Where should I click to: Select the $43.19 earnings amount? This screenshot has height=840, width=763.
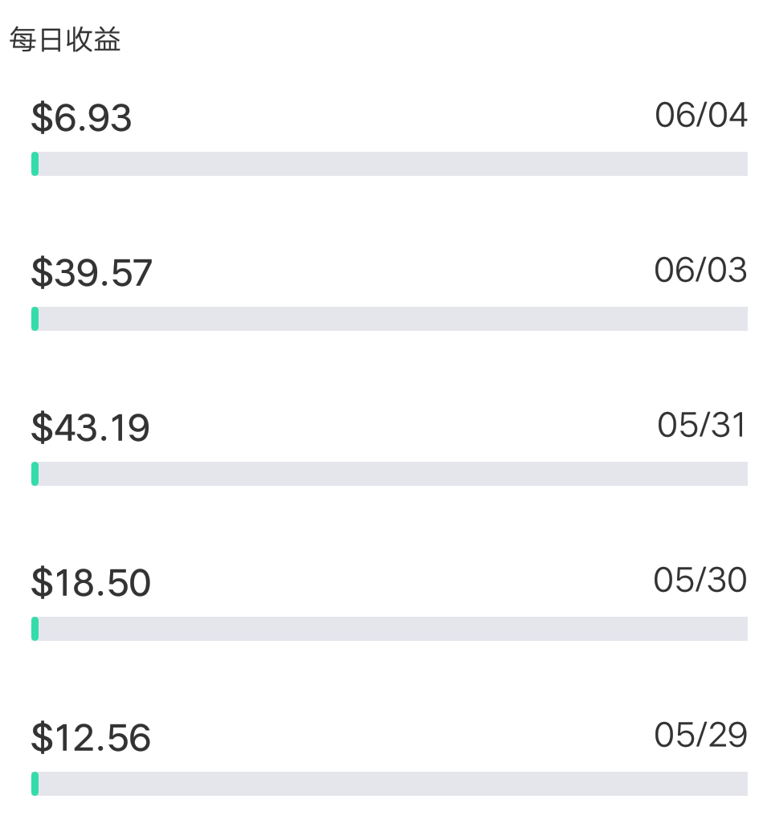pos(90,427)
